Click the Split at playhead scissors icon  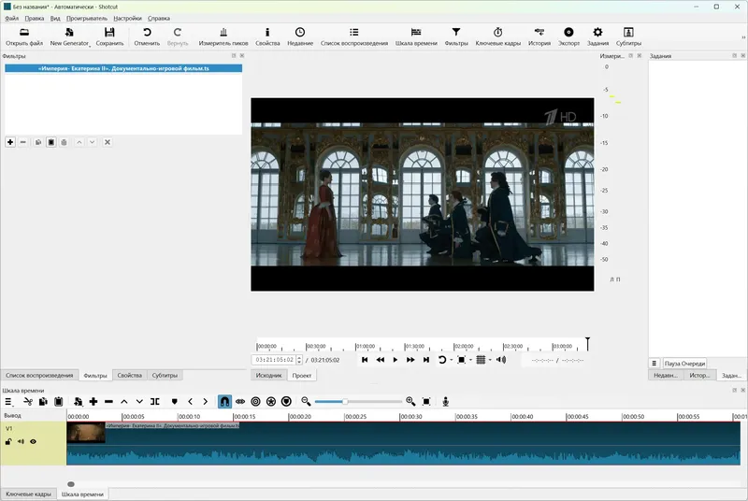click(28, 401)
